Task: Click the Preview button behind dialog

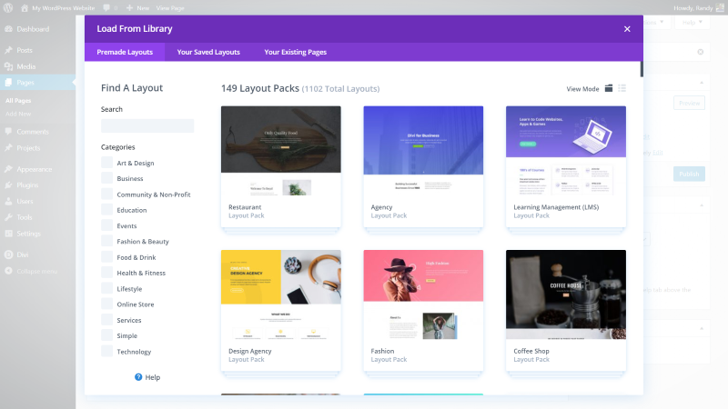Action: click(x=689, y=103)
